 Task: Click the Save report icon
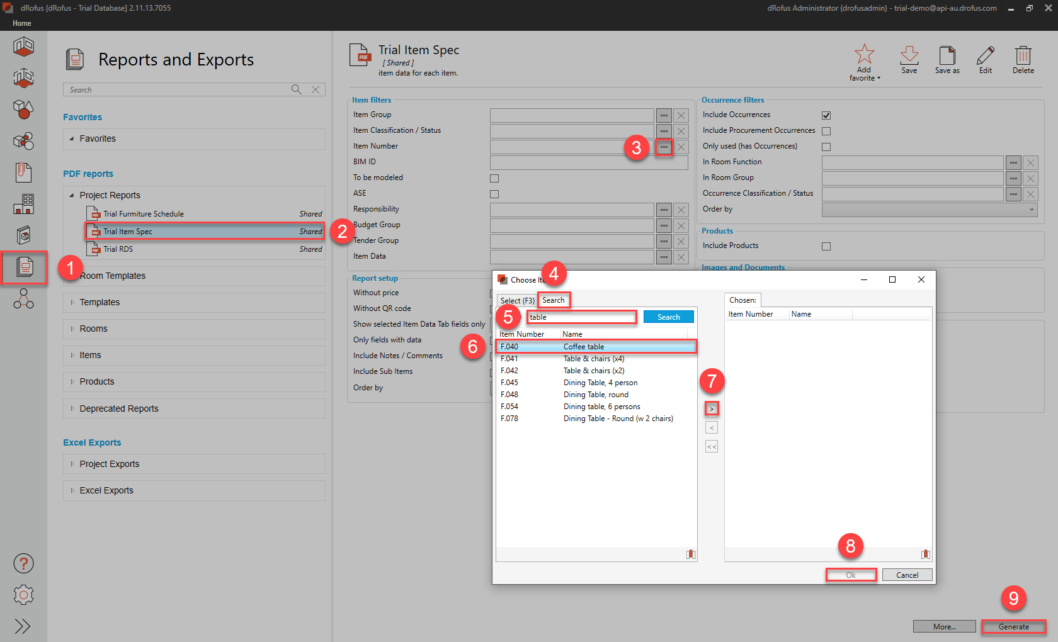click(909, 55)
